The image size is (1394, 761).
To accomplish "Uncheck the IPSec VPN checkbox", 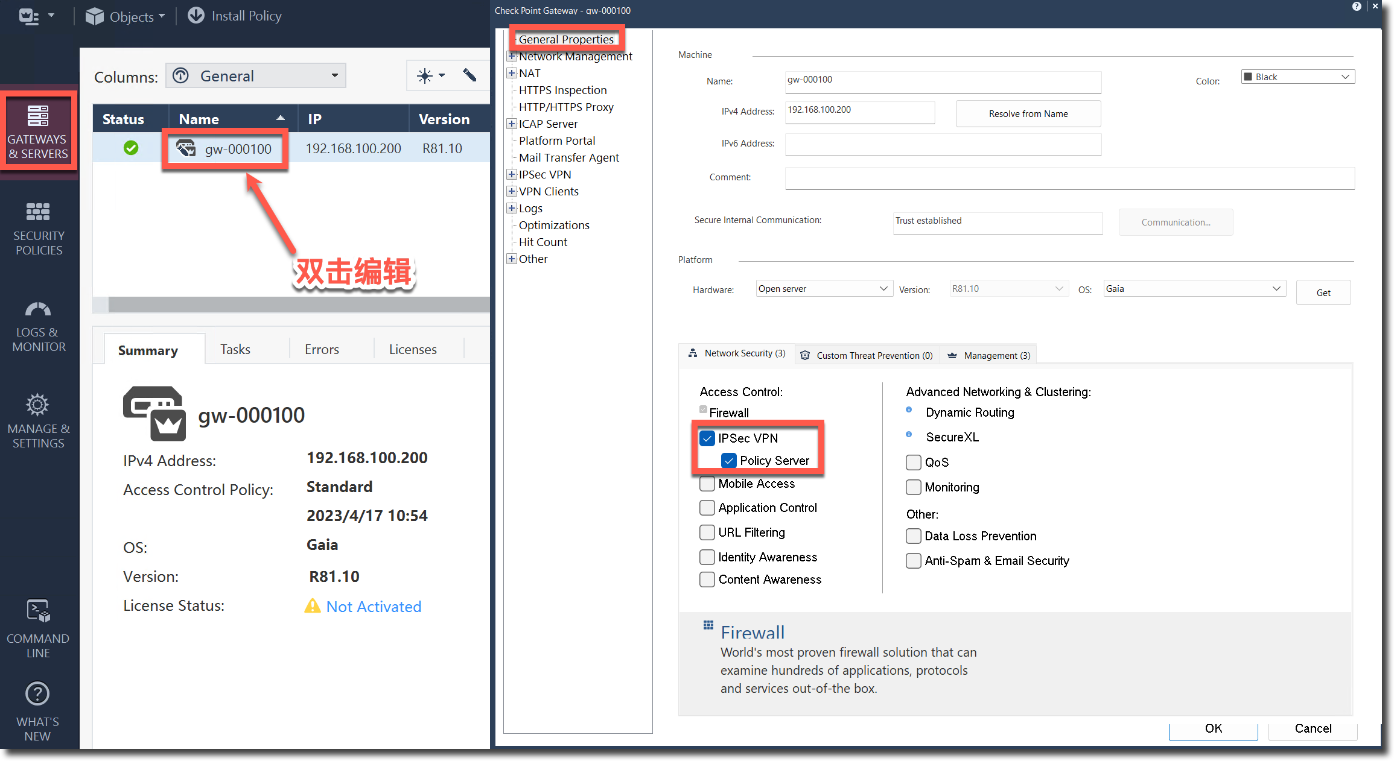I will (x=707, y=438).
